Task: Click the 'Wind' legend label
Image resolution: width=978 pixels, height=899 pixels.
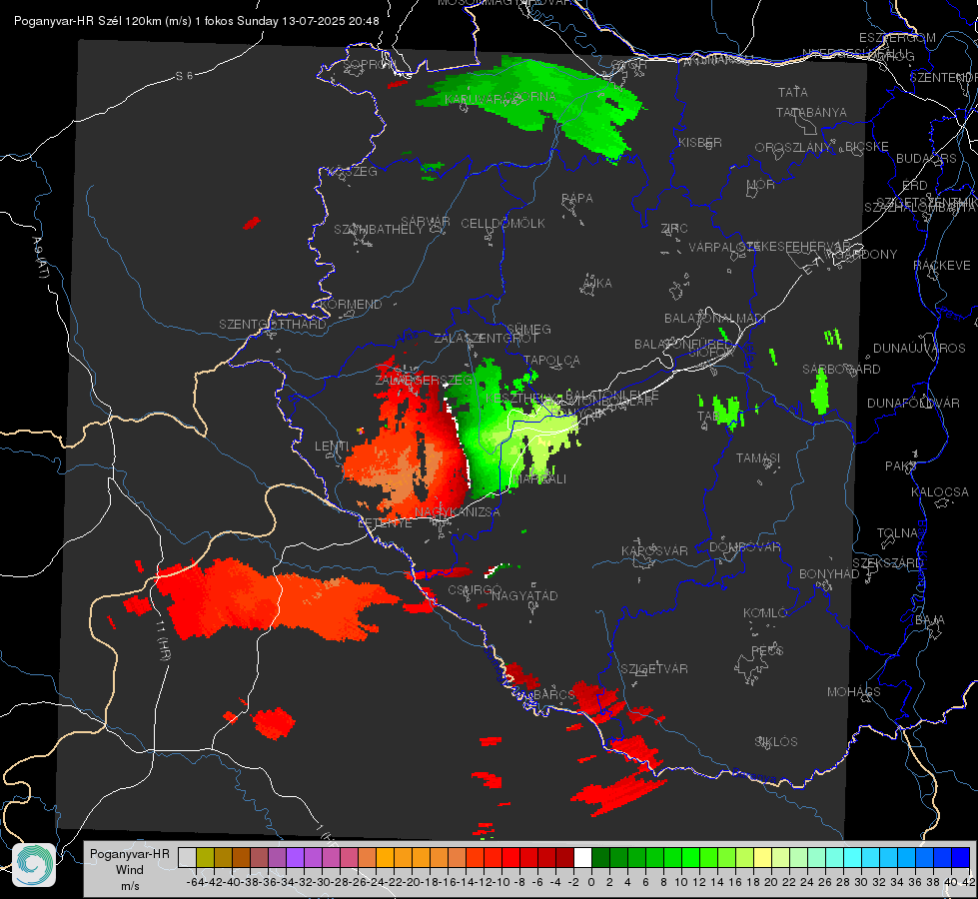Action: [129, 870]
